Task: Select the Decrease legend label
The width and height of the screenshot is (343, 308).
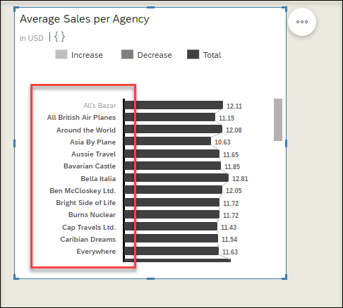Action: pyautogui.click(x=155, y=55)
